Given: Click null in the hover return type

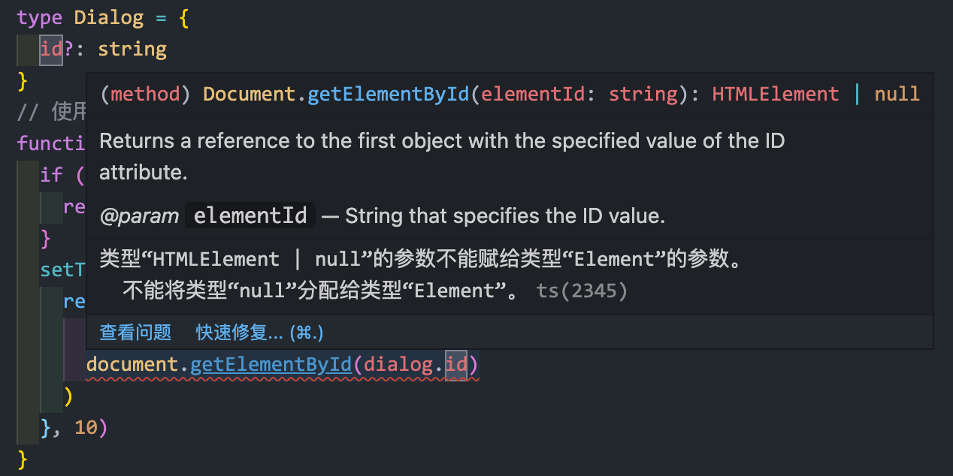Looking at the screenshot, I should point(897,94).
